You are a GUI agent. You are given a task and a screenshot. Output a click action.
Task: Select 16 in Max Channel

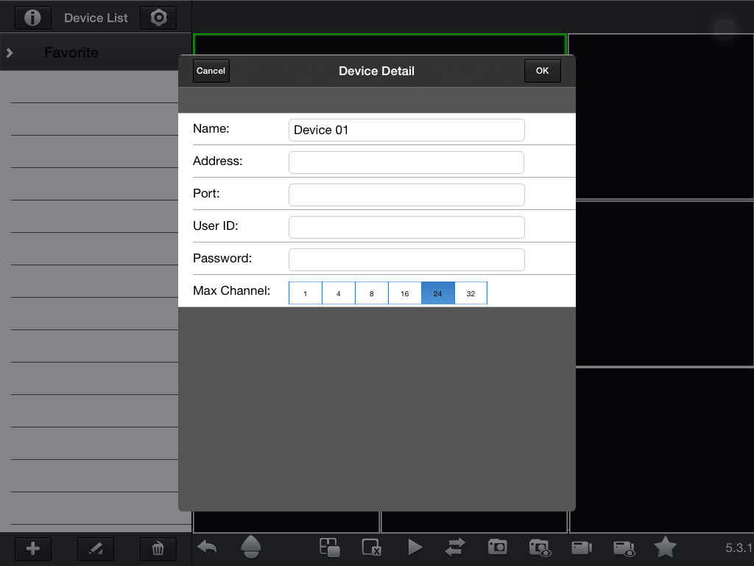click(x=404, y=293)
